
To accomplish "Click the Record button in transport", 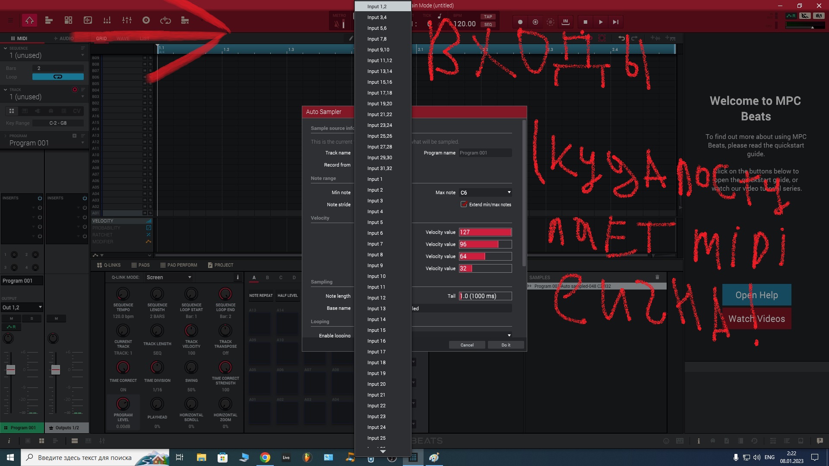I will (x=520, y=22).
